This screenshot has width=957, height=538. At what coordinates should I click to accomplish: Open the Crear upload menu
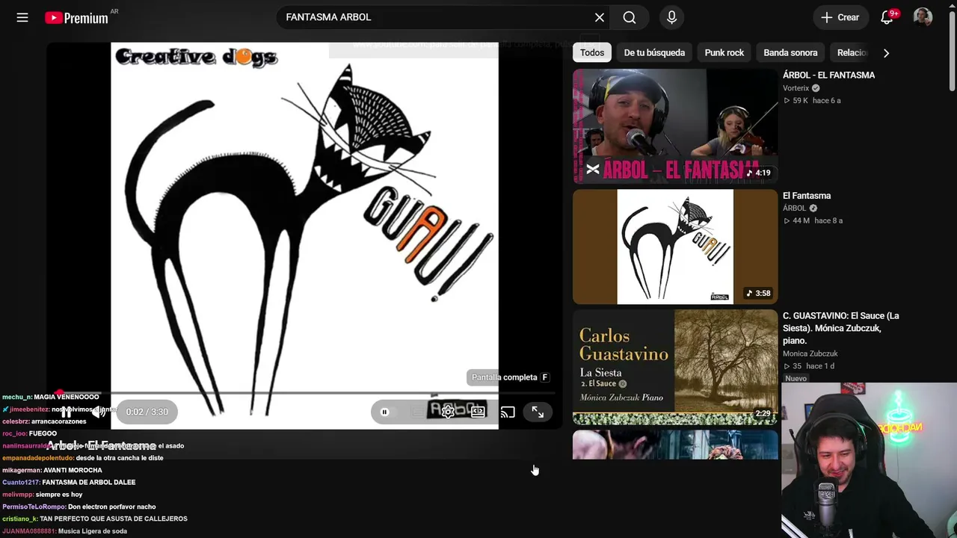click(x=840, y=17)
